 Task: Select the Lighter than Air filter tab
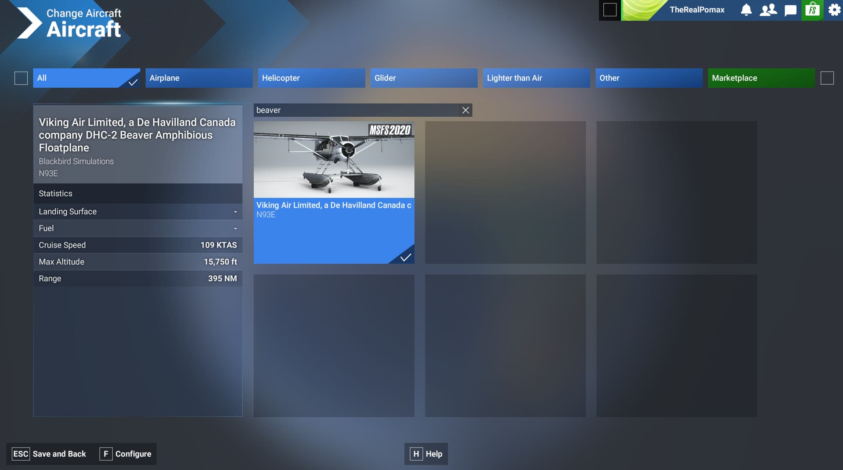pos(536,78)
